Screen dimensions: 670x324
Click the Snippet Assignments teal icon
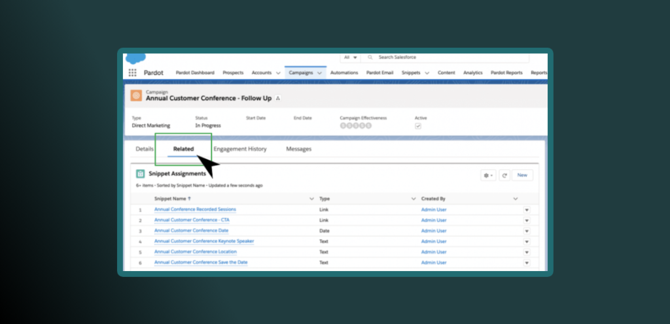click(x=140, y=174)
